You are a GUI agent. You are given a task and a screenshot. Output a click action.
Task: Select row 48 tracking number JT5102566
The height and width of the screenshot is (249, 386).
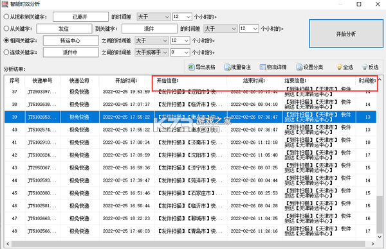point(42,231)
